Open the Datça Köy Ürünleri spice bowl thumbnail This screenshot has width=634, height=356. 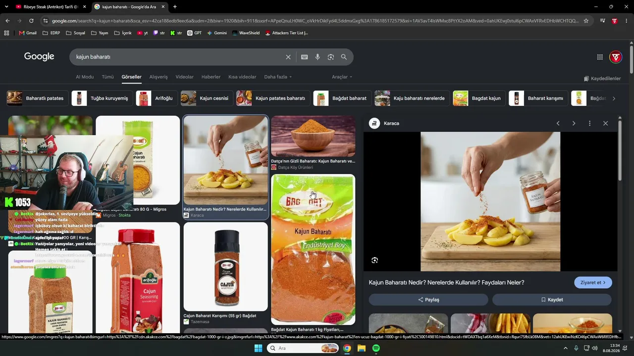(313, 136)
